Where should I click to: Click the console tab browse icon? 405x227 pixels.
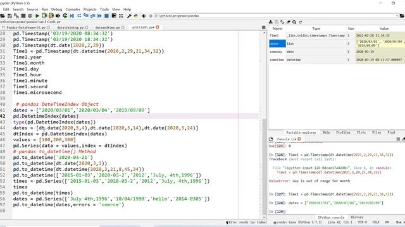click(x=271, y=139)
